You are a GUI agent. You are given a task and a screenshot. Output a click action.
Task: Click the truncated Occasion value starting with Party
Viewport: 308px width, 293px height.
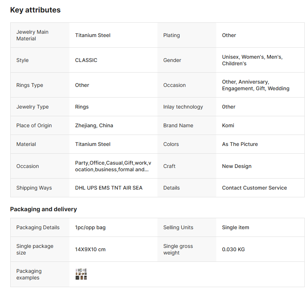[x=113, y=166]
